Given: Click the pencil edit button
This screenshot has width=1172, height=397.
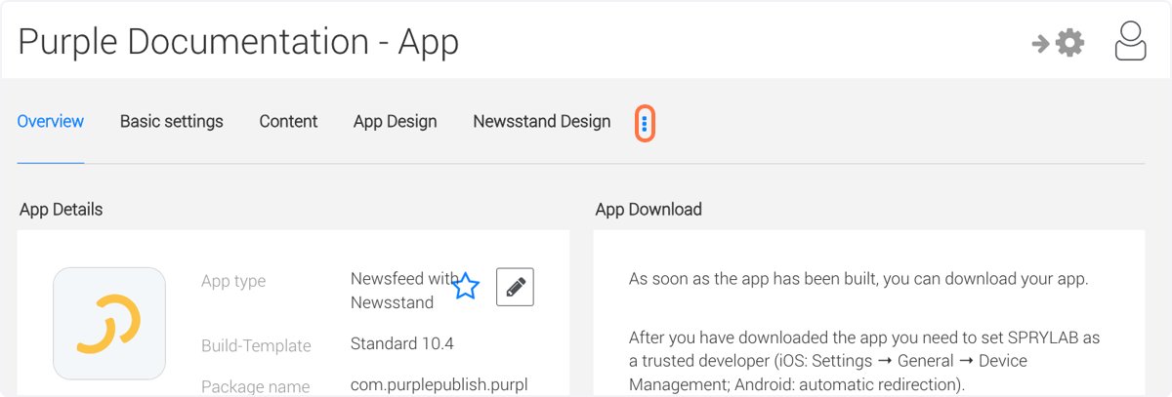Looking at the screenshot, I should click(516, 287).
